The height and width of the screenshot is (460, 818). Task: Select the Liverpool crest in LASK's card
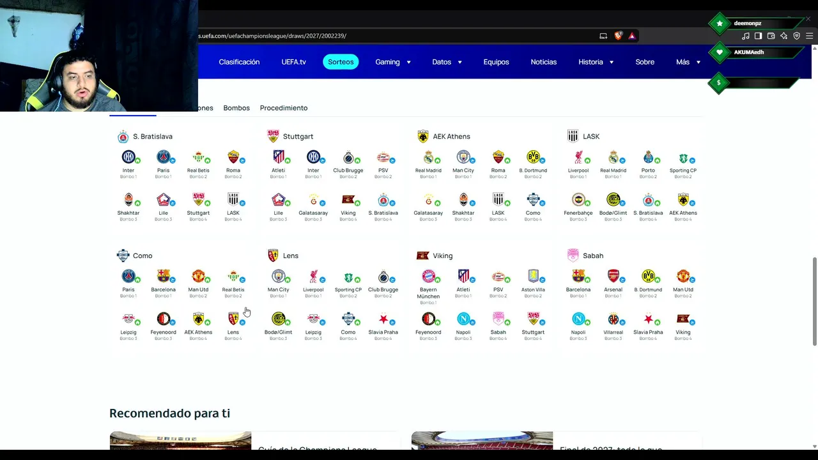point(578,157)
